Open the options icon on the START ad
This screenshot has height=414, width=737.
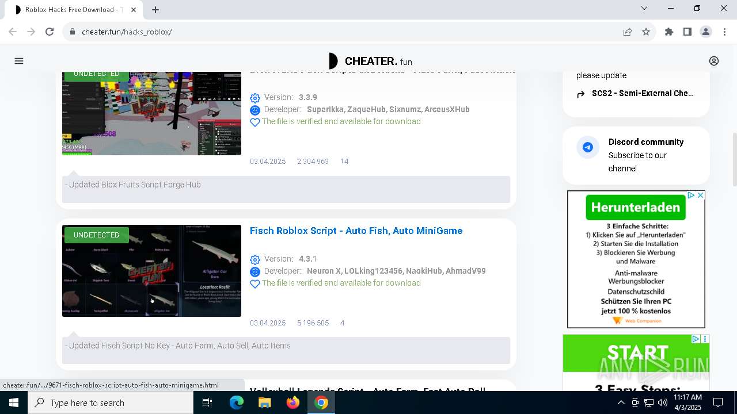705,339
